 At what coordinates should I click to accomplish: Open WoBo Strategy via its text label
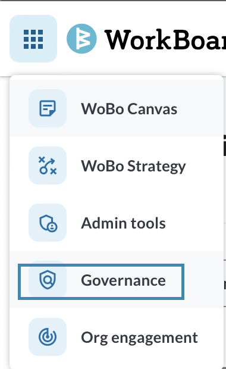133,167
